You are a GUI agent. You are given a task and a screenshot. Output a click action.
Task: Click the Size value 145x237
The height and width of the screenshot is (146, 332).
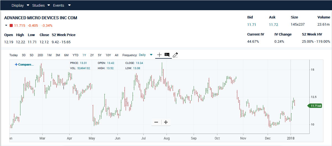click(x=298, y=25)
